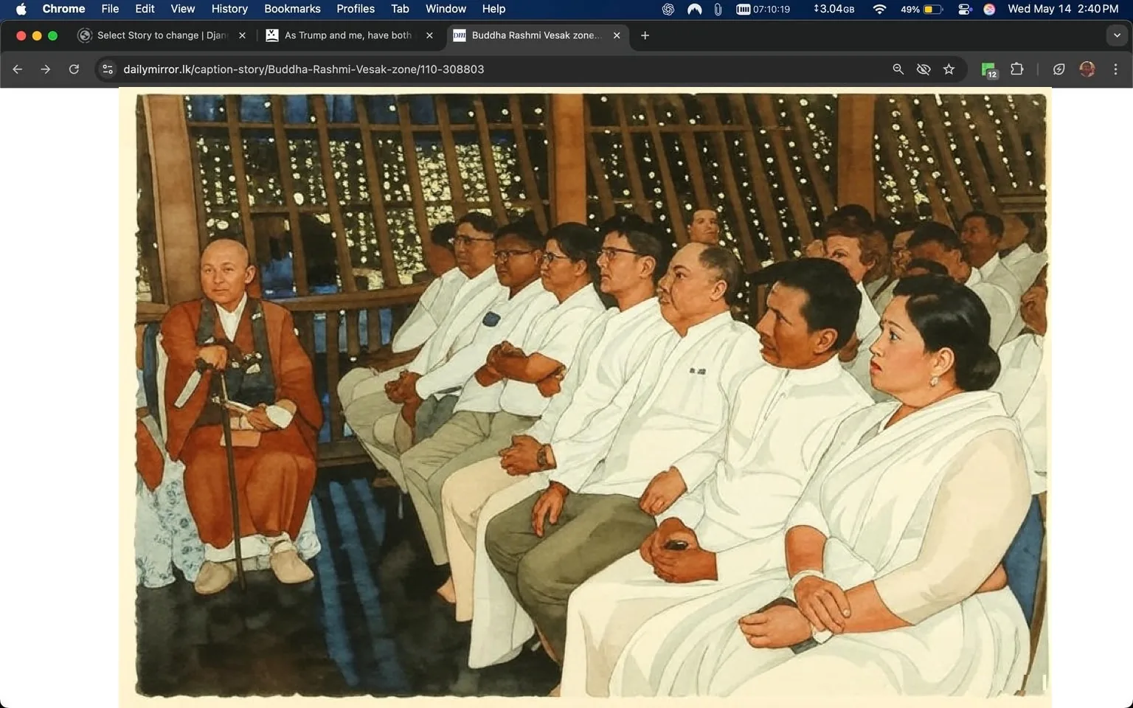Click the browser forward arrow button
This screenshot has height=708, width=1133.
click(46, 69)
